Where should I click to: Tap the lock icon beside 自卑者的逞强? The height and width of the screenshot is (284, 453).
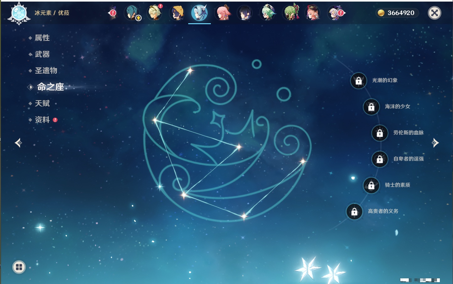[380, 159]
